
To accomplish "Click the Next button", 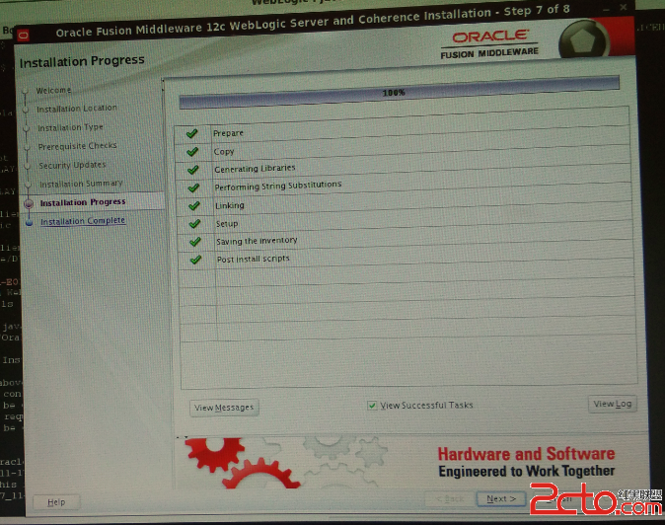I will pos(501,498).
